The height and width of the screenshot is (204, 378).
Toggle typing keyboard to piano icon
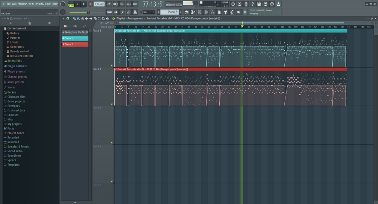tap(109, 12)
